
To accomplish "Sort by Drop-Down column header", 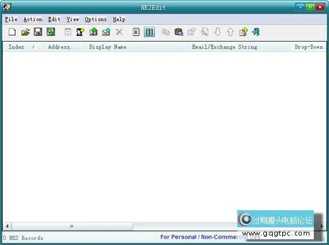I will pos(308,47).
